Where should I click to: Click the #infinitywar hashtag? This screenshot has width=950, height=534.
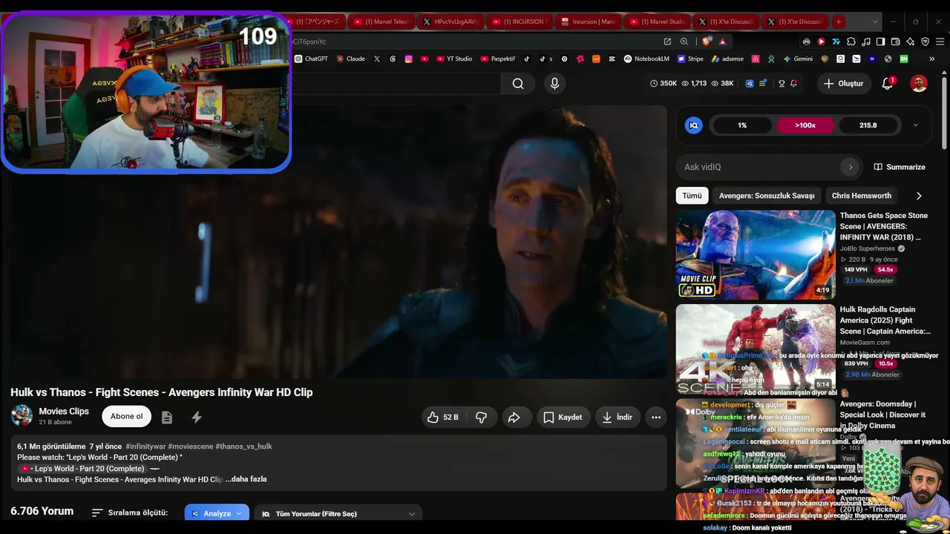[x=145, y=446]
